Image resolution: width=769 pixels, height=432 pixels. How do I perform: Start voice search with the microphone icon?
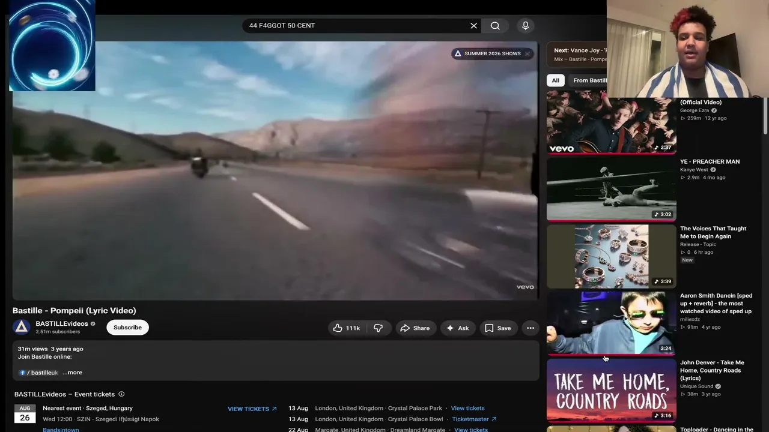[525, 26]
